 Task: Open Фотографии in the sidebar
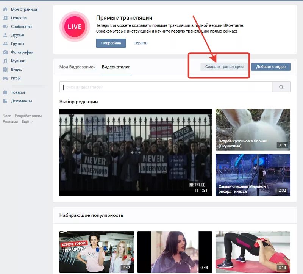(x=22, y=52)
